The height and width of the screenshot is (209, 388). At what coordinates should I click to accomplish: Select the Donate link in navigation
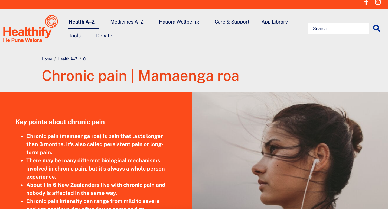point(104,36)
